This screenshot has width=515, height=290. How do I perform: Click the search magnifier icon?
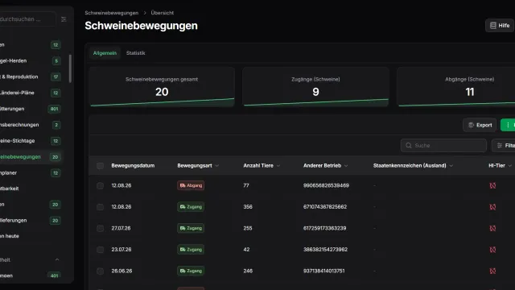409,145
